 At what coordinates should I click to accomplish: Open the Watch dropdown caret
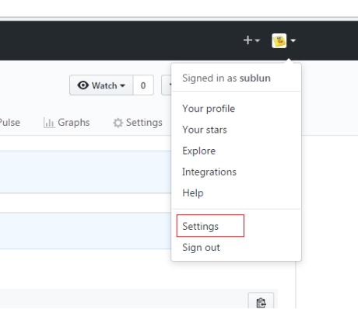pos(123,85)
